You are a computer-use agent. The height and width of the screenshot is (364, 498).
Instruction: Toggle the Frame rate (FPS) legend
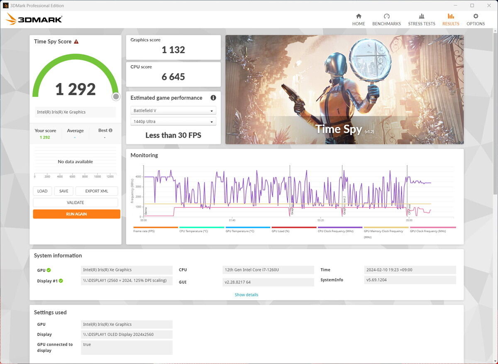click(156, 230)
